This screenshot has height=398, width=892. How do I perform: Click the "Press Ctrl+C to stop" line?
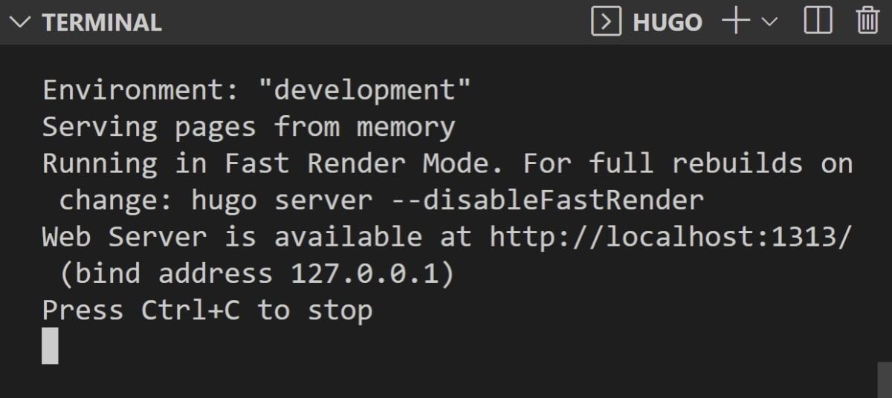click(x=207, y=310)
